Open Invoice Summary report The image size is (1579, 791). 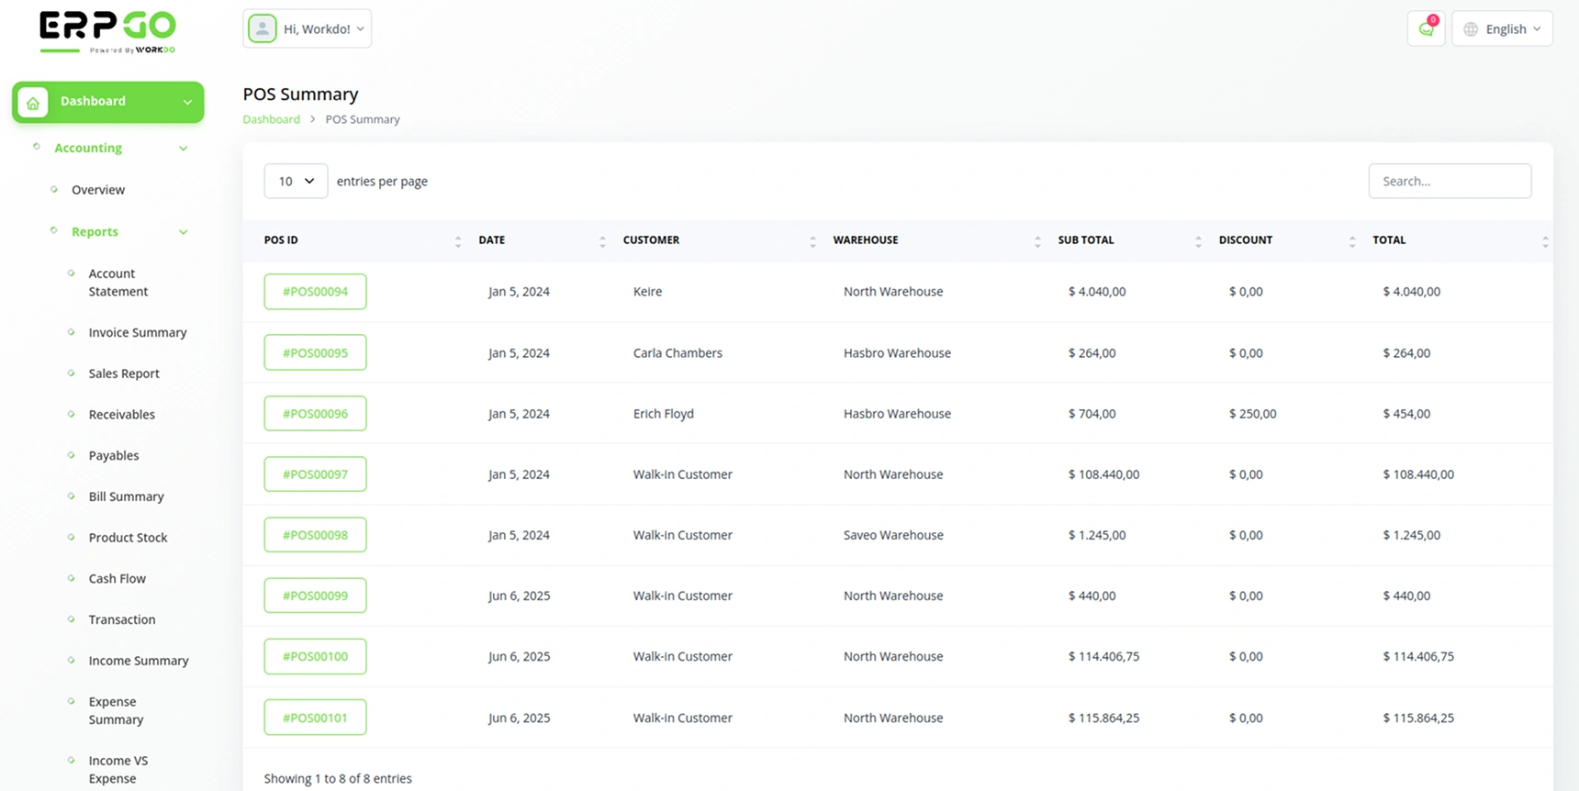point(137,332)
